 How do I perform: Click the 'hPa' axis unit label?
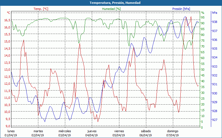tap(215, 13)
